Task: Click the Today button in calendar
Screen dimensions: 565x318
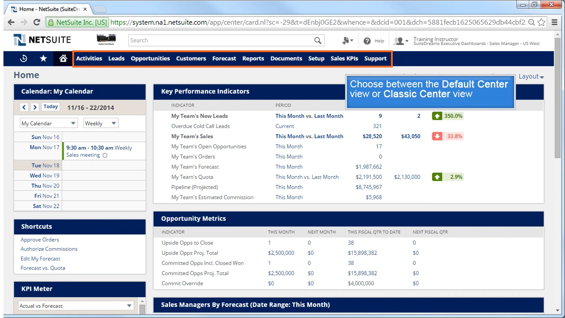Action: [x=51, y=107]
